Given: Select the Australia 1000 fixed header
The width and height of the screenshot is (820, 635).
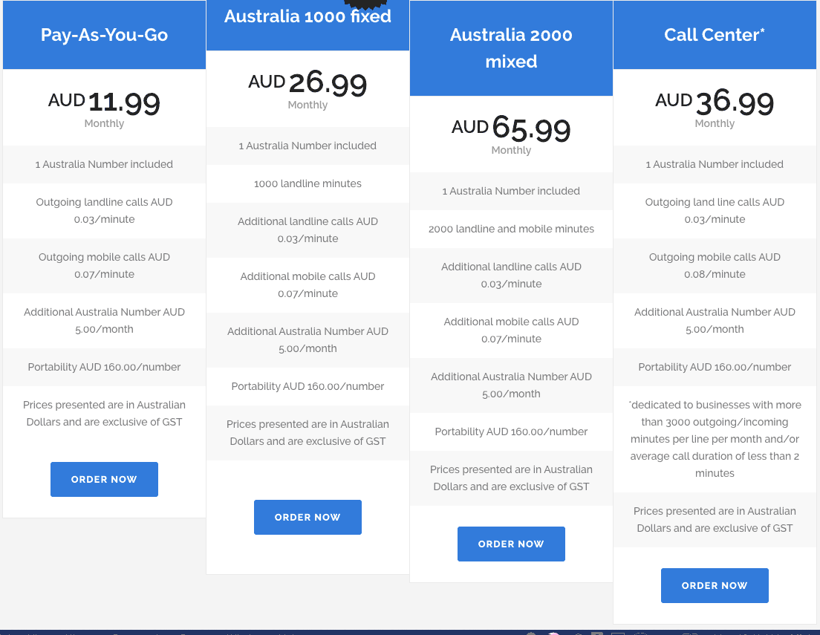Looking at the screenshot, I should coord(307,16).
